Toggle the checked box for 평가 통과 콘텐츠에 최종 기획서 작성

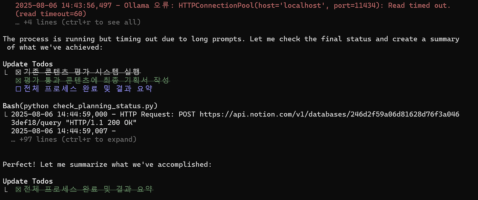click(x=18, y=81)
